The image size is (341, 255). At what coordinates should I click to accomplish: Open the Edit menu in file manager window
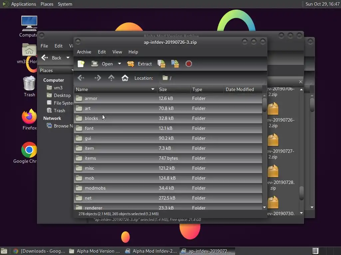pos(59,46)
